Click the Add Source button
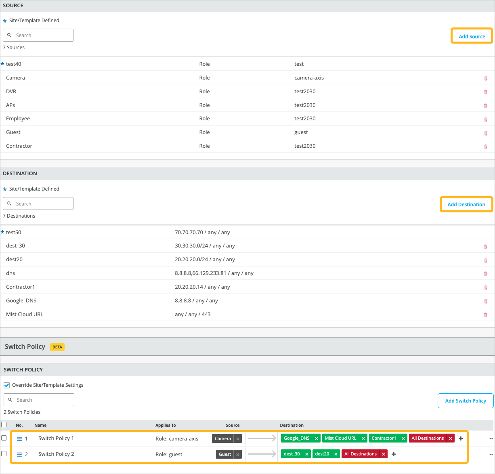The height and width of the screenshot is (474, 495). point(472,36)
